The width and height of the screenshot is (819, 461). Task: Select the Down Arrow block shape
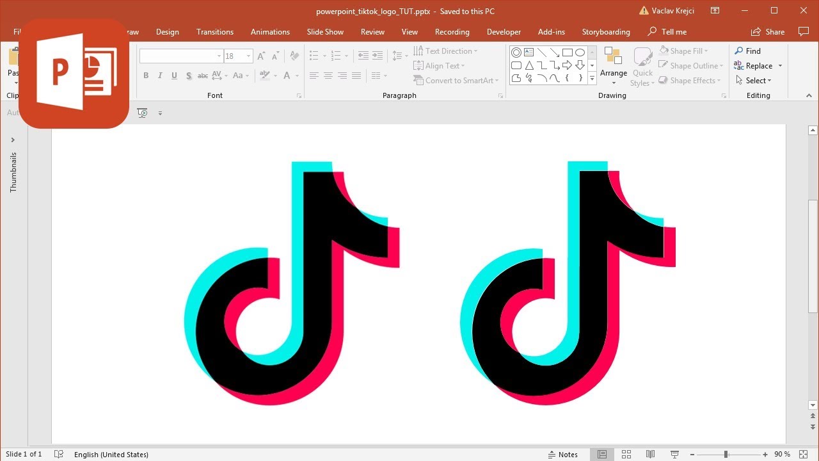[x=580, y=65]
